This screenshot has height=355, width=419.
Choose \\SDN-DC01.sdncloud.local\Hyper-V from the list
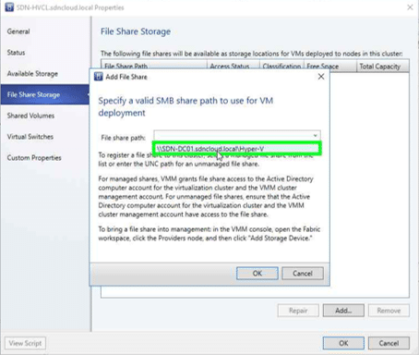pos(237,149)
